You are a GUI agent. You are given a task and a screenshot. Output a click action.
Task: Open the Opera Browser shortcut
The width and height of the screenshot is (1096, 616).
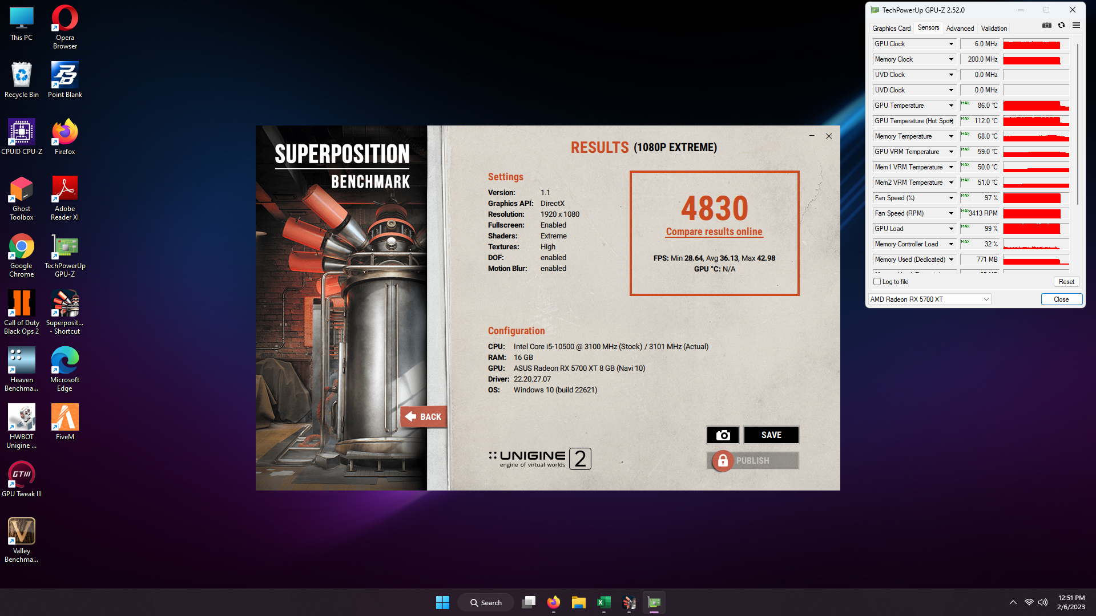pos(65,27)
